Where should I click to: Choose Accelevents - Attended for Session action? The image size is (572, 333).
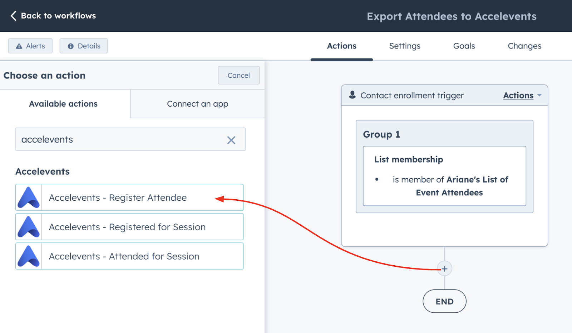pos(129,256)
